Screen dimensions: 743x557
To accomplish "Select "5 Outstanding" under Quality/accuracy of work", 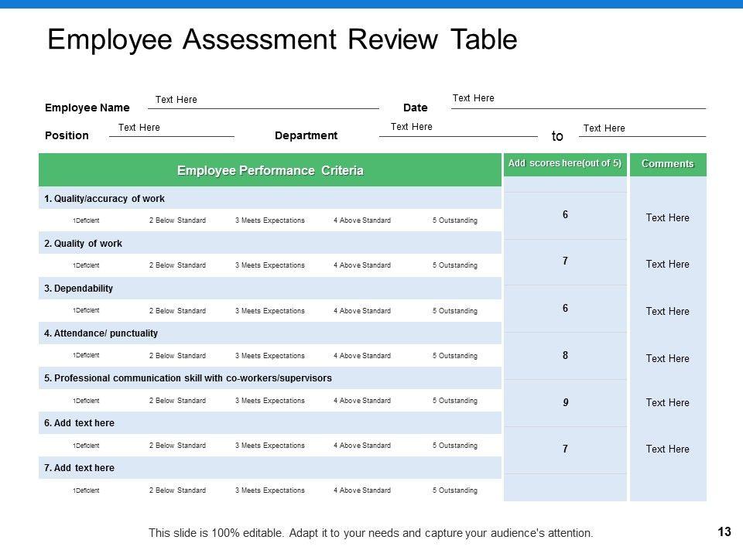I will point(454,220).
